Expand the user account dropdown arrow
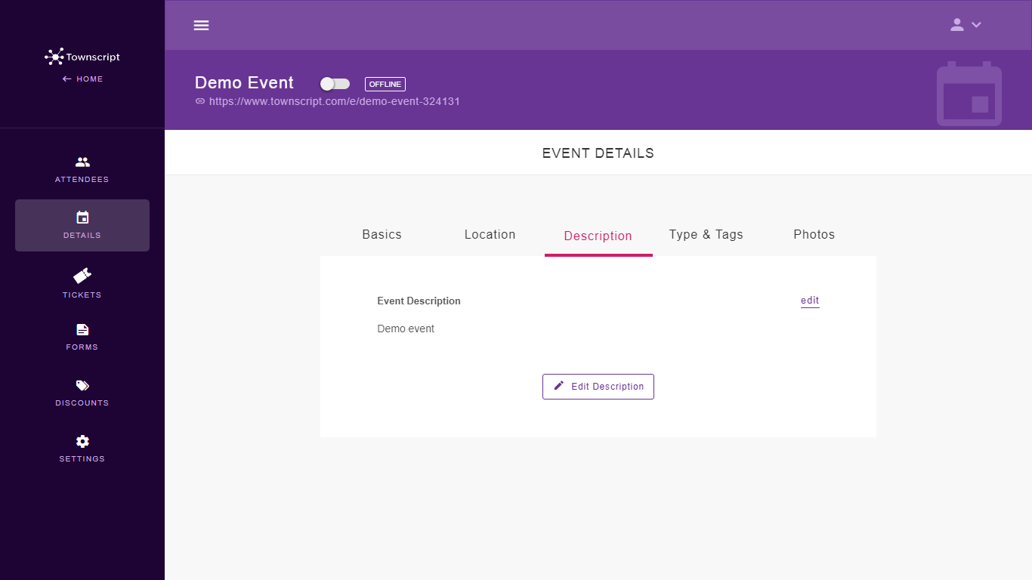This screenshot has width=1032, height=580. [976, 25]
